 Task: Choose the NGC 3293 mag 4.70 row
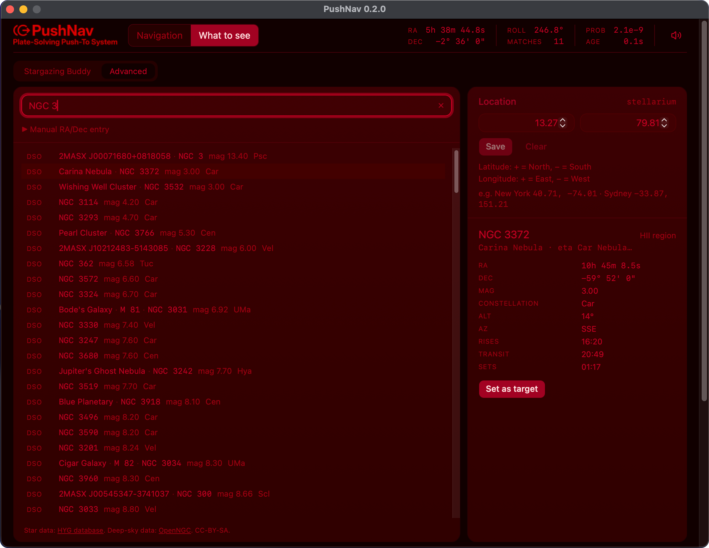pyautogui.click(x=233, y=218)
